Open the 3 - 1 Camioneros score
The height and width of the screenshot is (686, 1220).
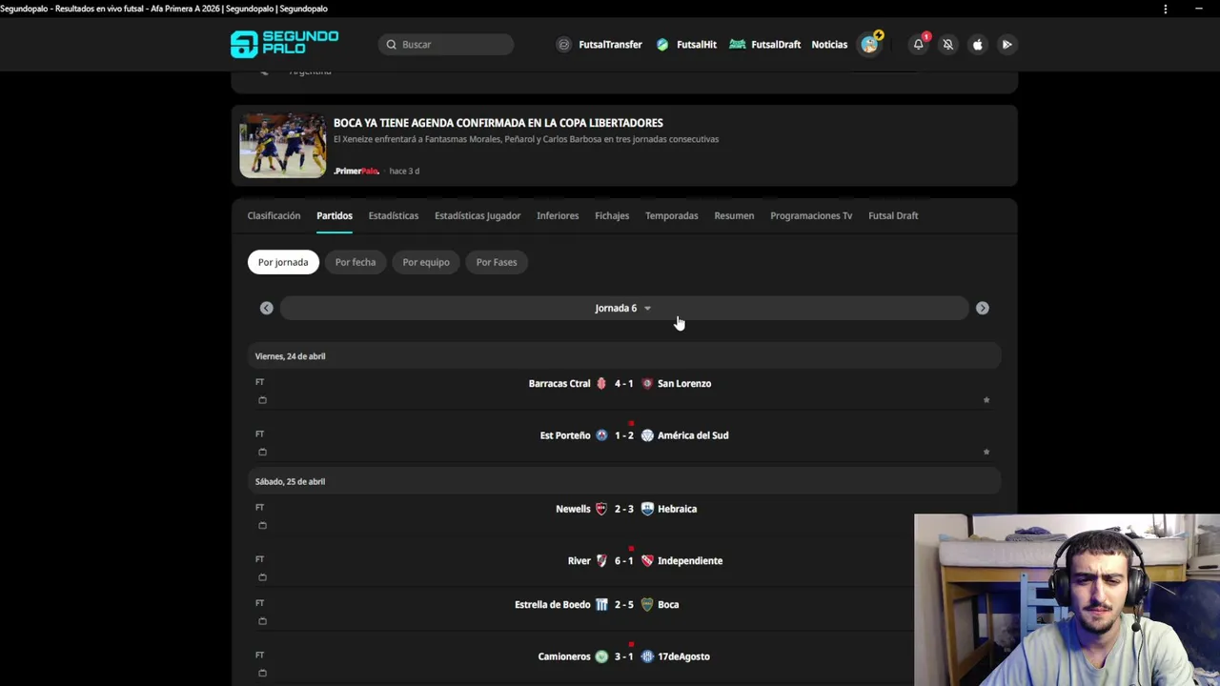pyautogui.click(x=624, y=656)
